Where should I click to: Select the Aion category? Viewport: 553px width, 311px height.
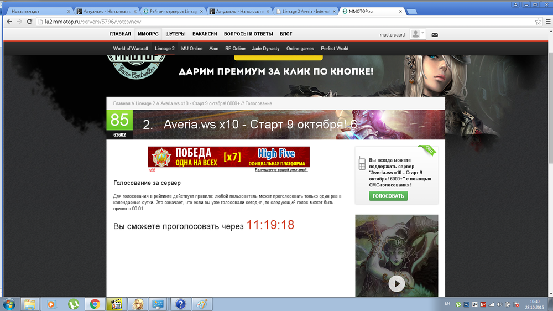click(213, 48)
